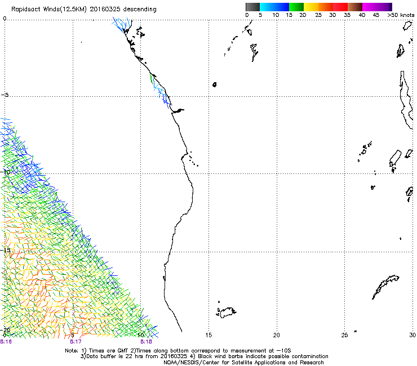The image size is (417, 366).
Task: Click the blue wind barbs near the equator coast
Action: pyautogui.click(x=122, y=25)
